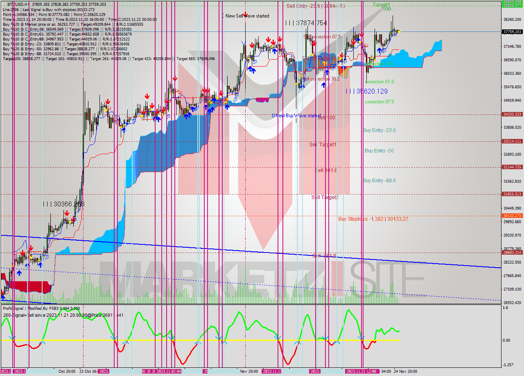Click the 'Buy Entry -88.6' label
Viewport: 524px width, 376px height.
click(379, 180)
